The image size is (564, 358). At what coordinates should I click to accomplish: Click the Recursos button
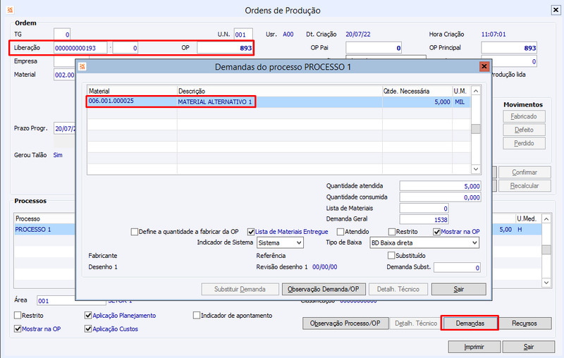point(525,323)
